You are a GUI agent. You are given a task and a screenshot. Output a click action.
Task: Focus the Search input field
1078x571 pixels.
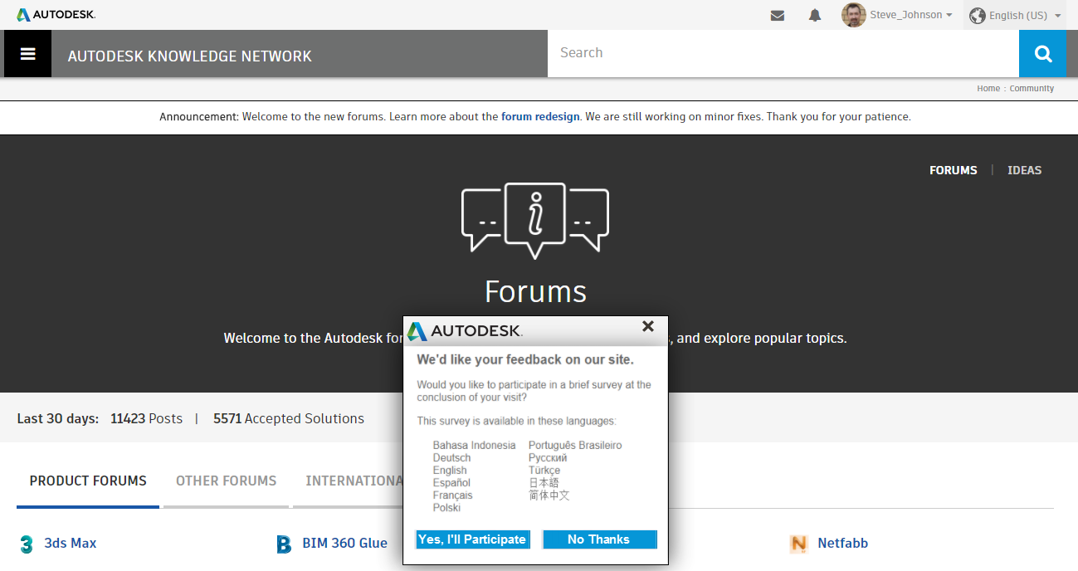(783, 54)
